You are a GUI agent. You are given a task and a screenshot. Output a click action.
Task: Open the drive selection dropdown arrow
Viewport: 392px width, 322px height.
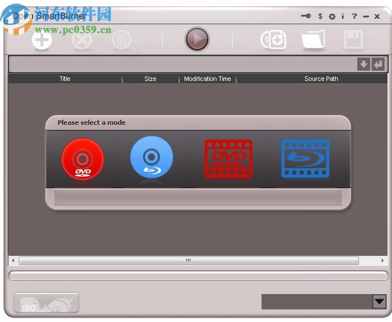tap(379, 301)
